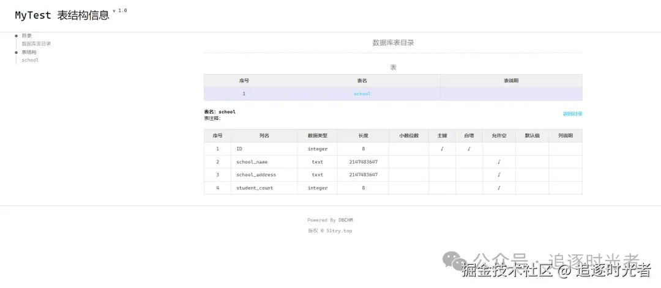This screenshot has width=661, height=288.
Task: Click the 2147483647 length in the school_name row
Action: click(x=364, y=162)
